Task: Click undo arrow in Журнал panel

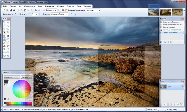Action: [165, 42]
